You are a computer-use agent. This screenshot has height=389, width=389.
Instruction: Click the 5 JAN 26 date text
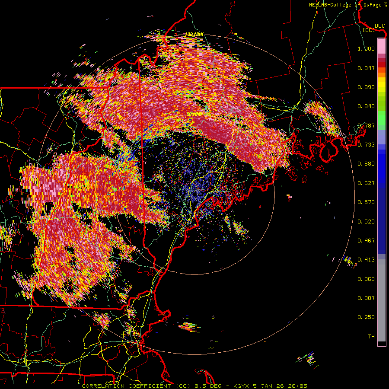pos(268,386)
